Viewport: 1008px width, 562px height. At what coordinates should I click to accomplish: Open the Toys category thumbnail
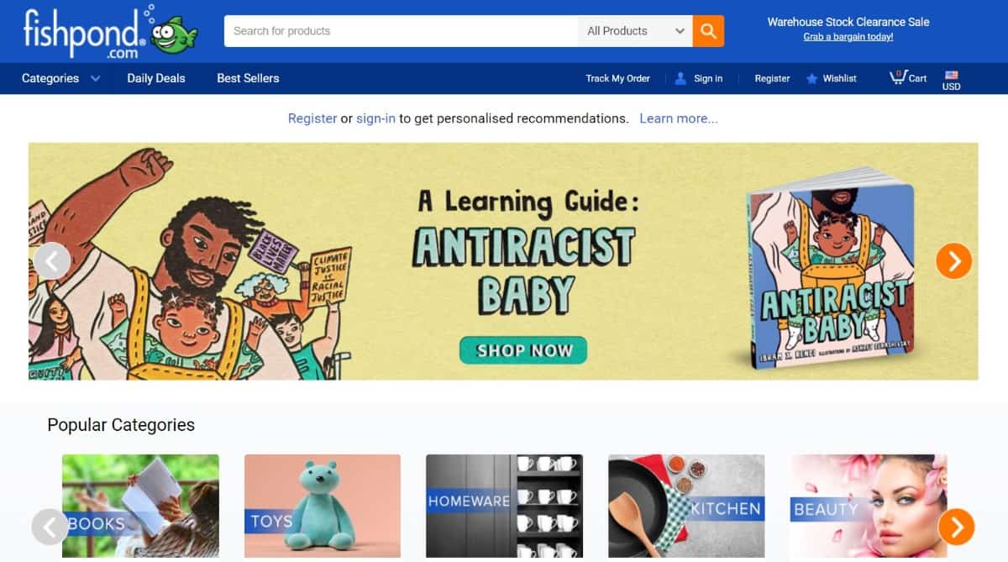(x=323, y=507)
